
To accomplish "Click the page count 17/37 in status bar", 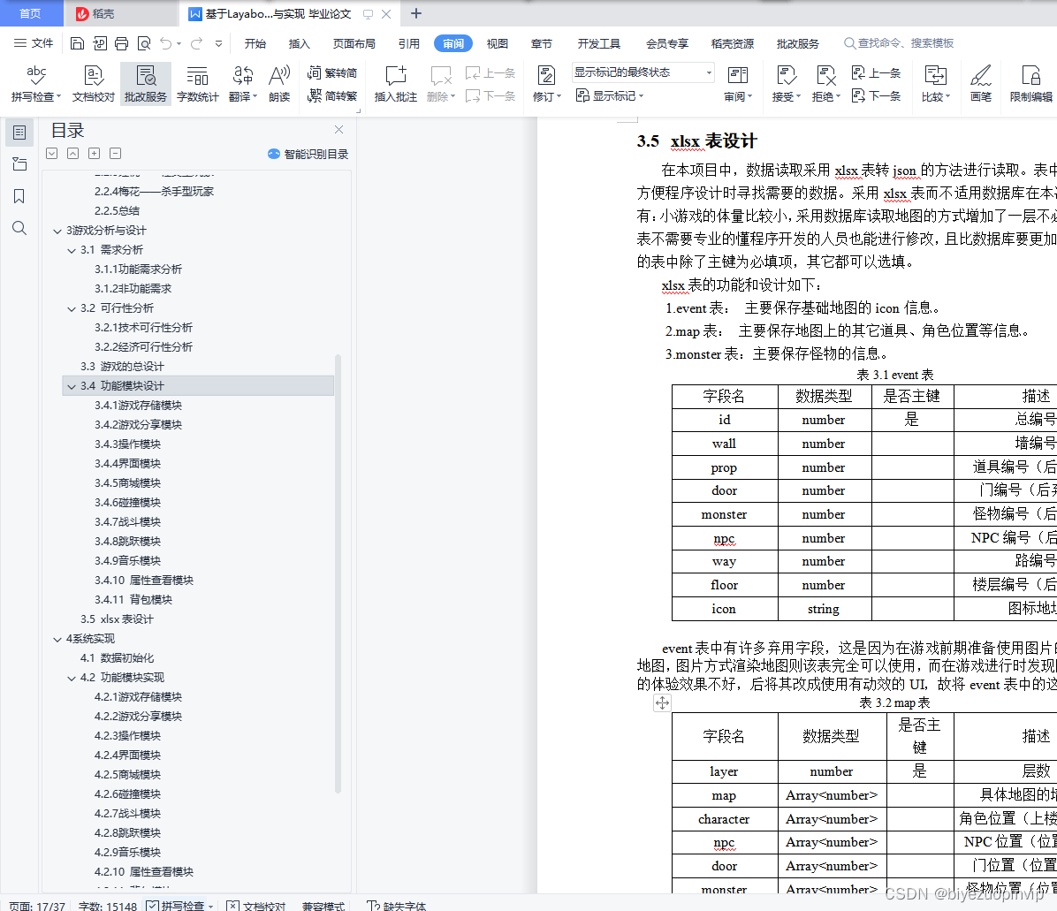I will tap(37, 906).
